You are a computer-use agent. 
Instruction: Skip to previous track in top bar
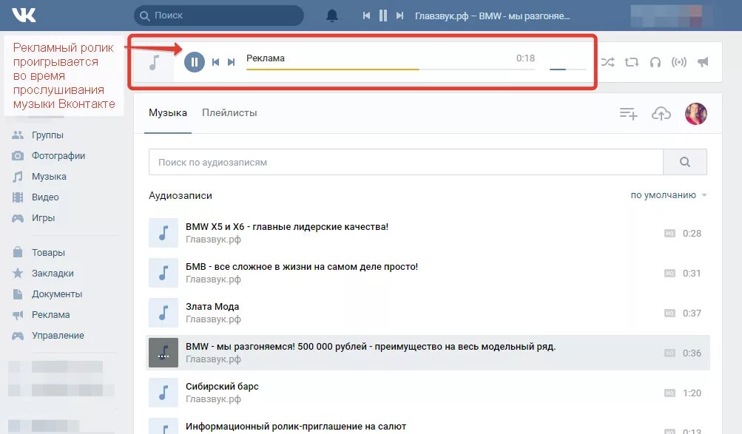tap(366, 16)
